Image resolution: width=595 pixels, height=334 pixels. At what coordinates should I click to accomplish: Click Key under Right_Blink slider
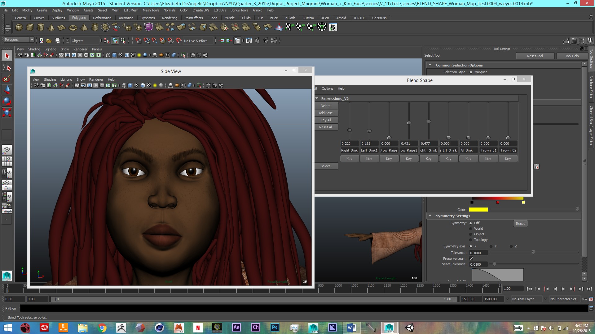coord(349,159)
